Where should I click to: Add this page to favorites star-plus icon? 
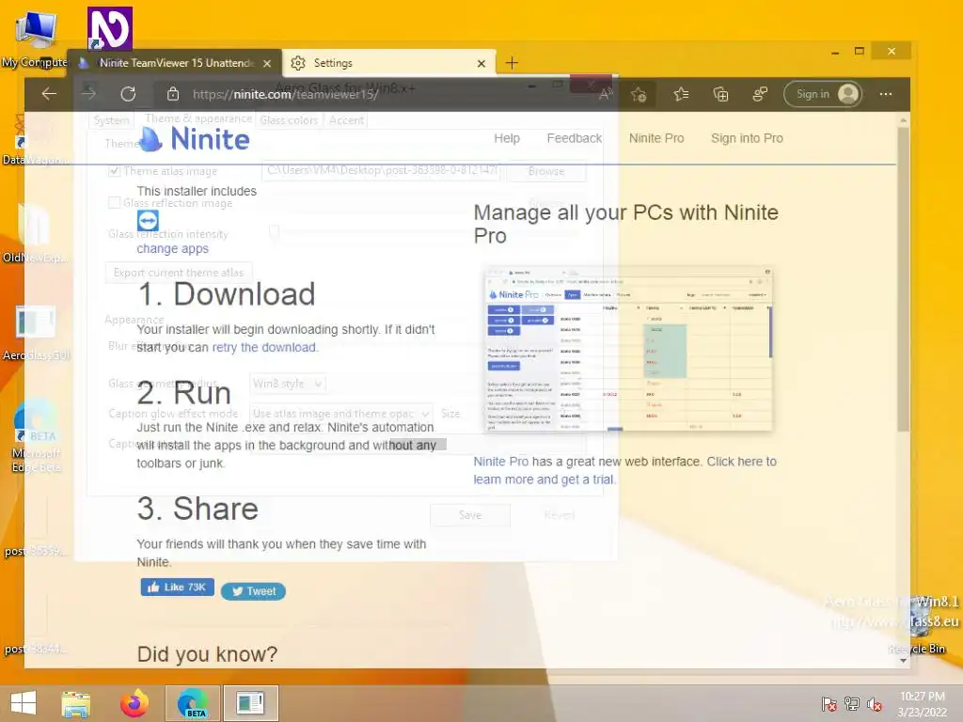click(639, 94)
